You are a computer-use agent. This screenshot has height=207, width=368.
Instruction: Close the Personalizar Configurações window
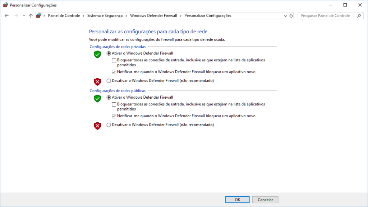[360, 5]
